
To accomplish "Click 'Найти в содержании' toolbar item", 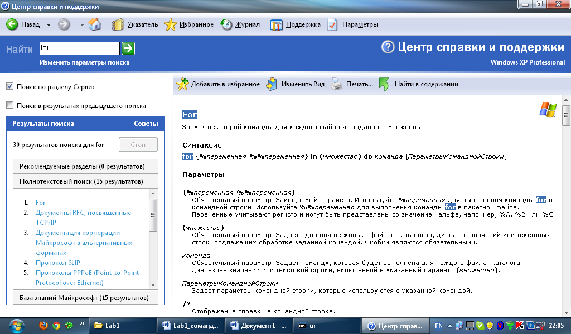I will coord(419,84).
